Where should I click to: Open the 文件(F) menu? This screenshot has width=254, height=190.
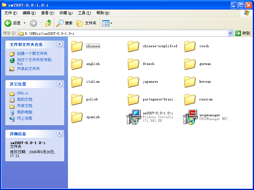pos(11,13)
